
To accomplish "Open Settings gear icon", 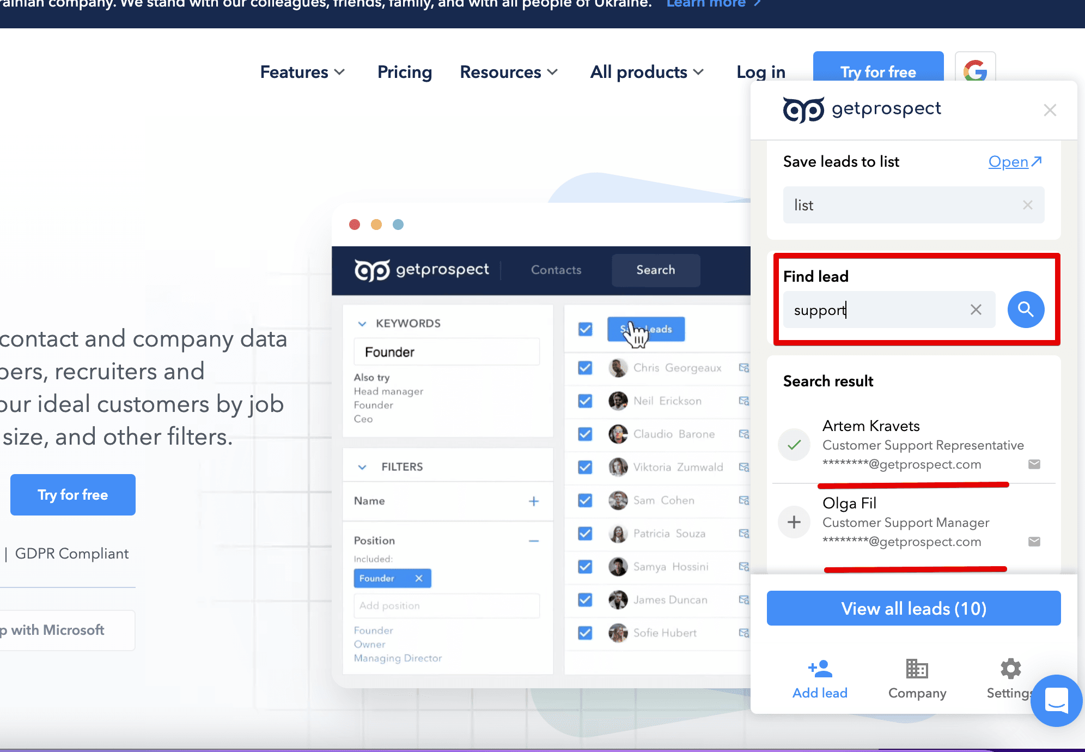I will pos(1010,668).
